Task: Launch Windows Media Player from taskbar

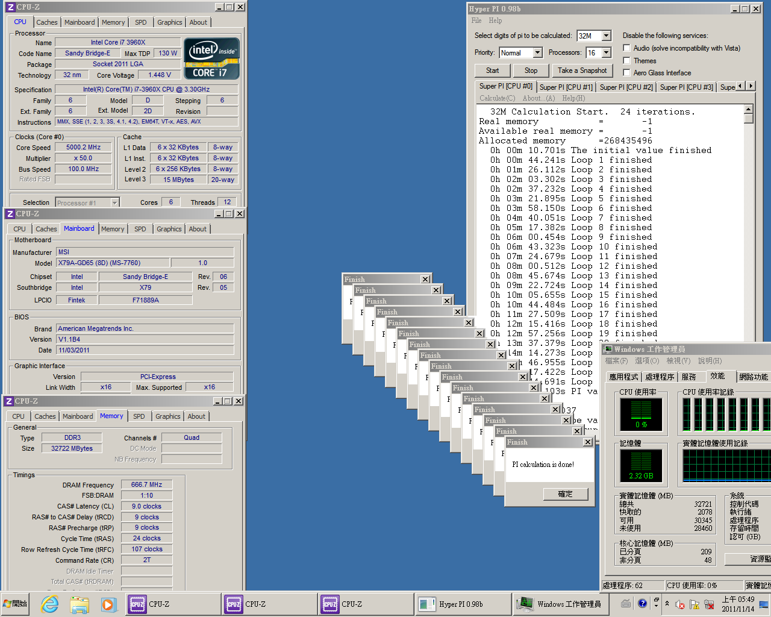Action: [108, 604]
